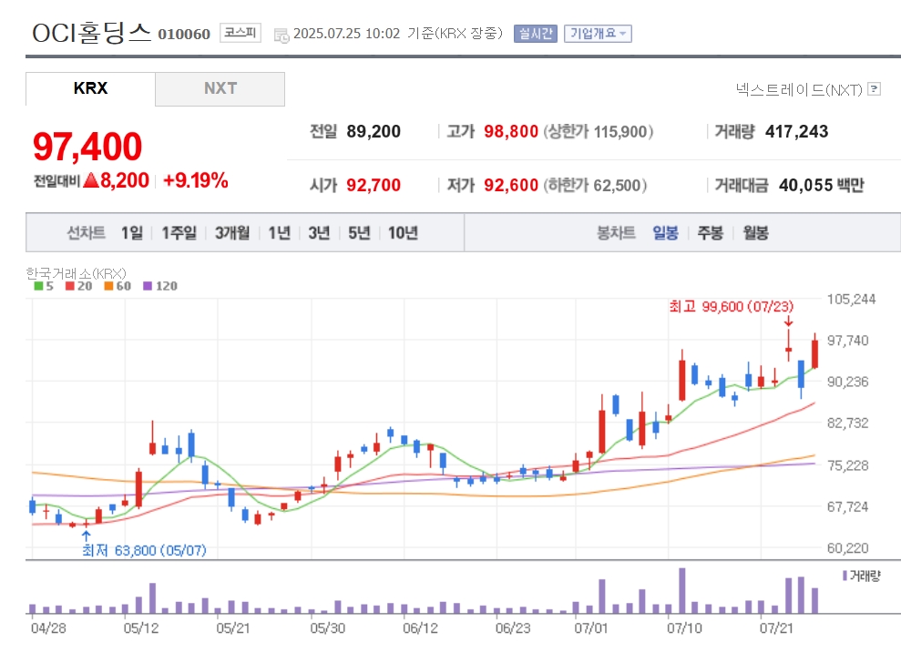Click the 코스피 market badge
Screen dimensions: 901x653
241,33
